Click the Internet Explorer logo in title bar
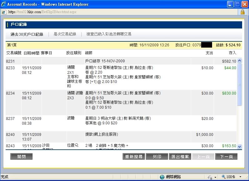The height and width of the screenshot is (181, 249). click(3, 4)
